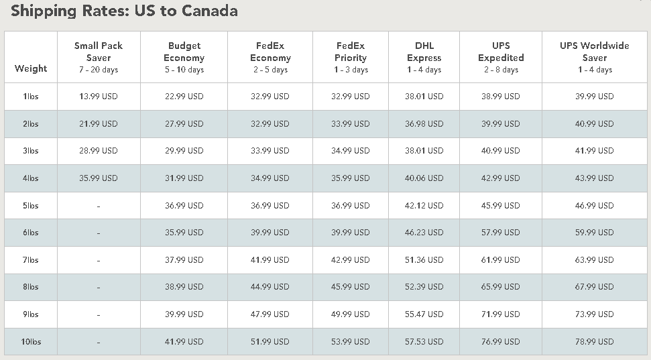This screenshot has width=651, height=360.
Task: Click the Weight column header
Action: tap(31, 68)
